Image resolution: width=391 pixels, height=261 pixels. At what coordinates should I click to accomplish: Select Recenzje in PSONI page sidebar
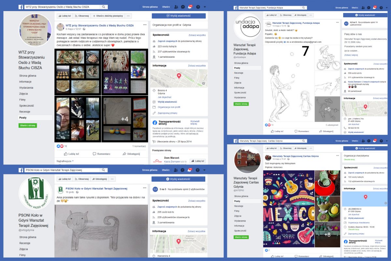[25, 243]
